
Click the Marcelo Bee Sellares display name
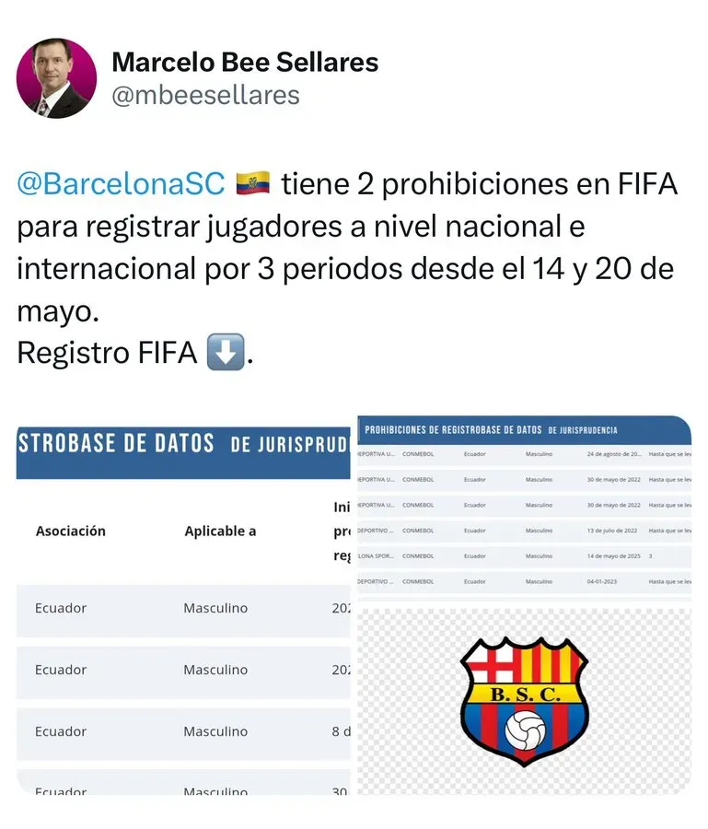click(x=245, y=63)
